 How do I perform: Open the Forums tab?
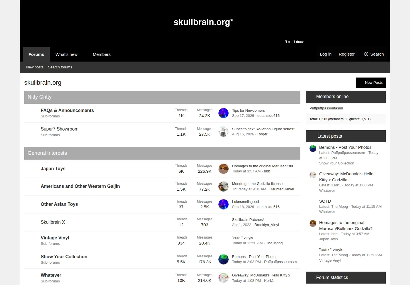[36, 54]
